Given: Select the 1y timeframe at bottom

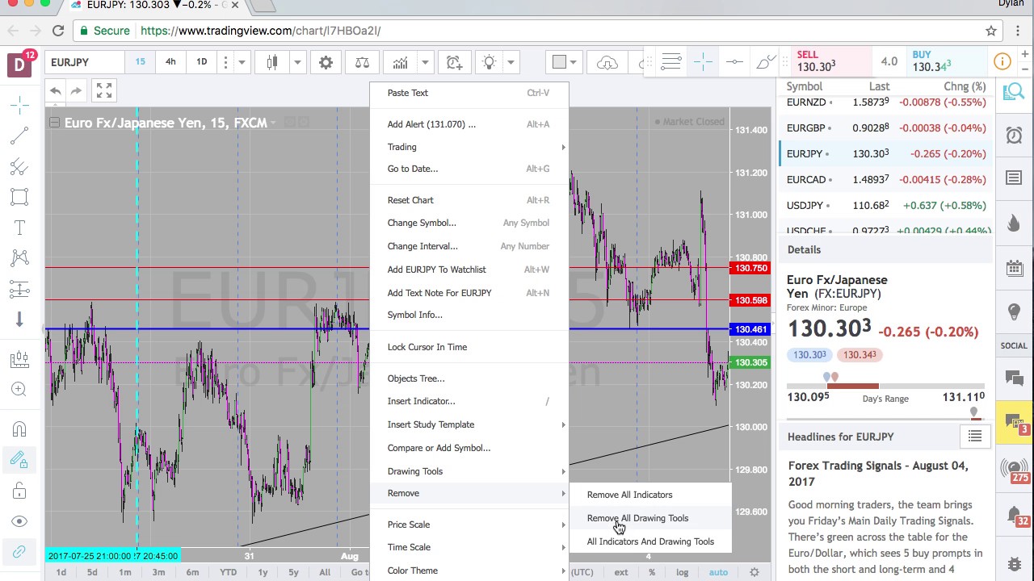Looking at the screenshot, I should coord(263,572).
